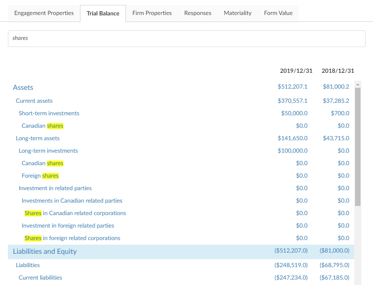Click the Long-term investments row

48,151
